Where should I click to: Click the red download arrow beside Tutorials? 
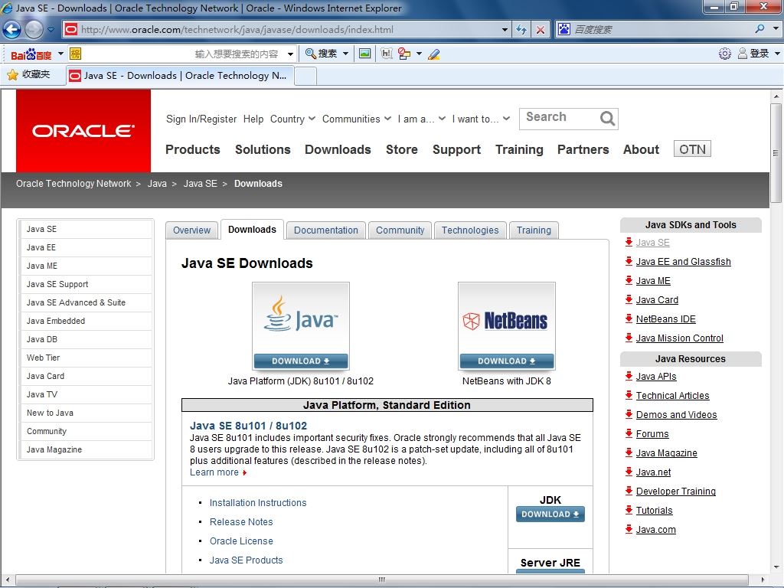click(x=629, y=510)
